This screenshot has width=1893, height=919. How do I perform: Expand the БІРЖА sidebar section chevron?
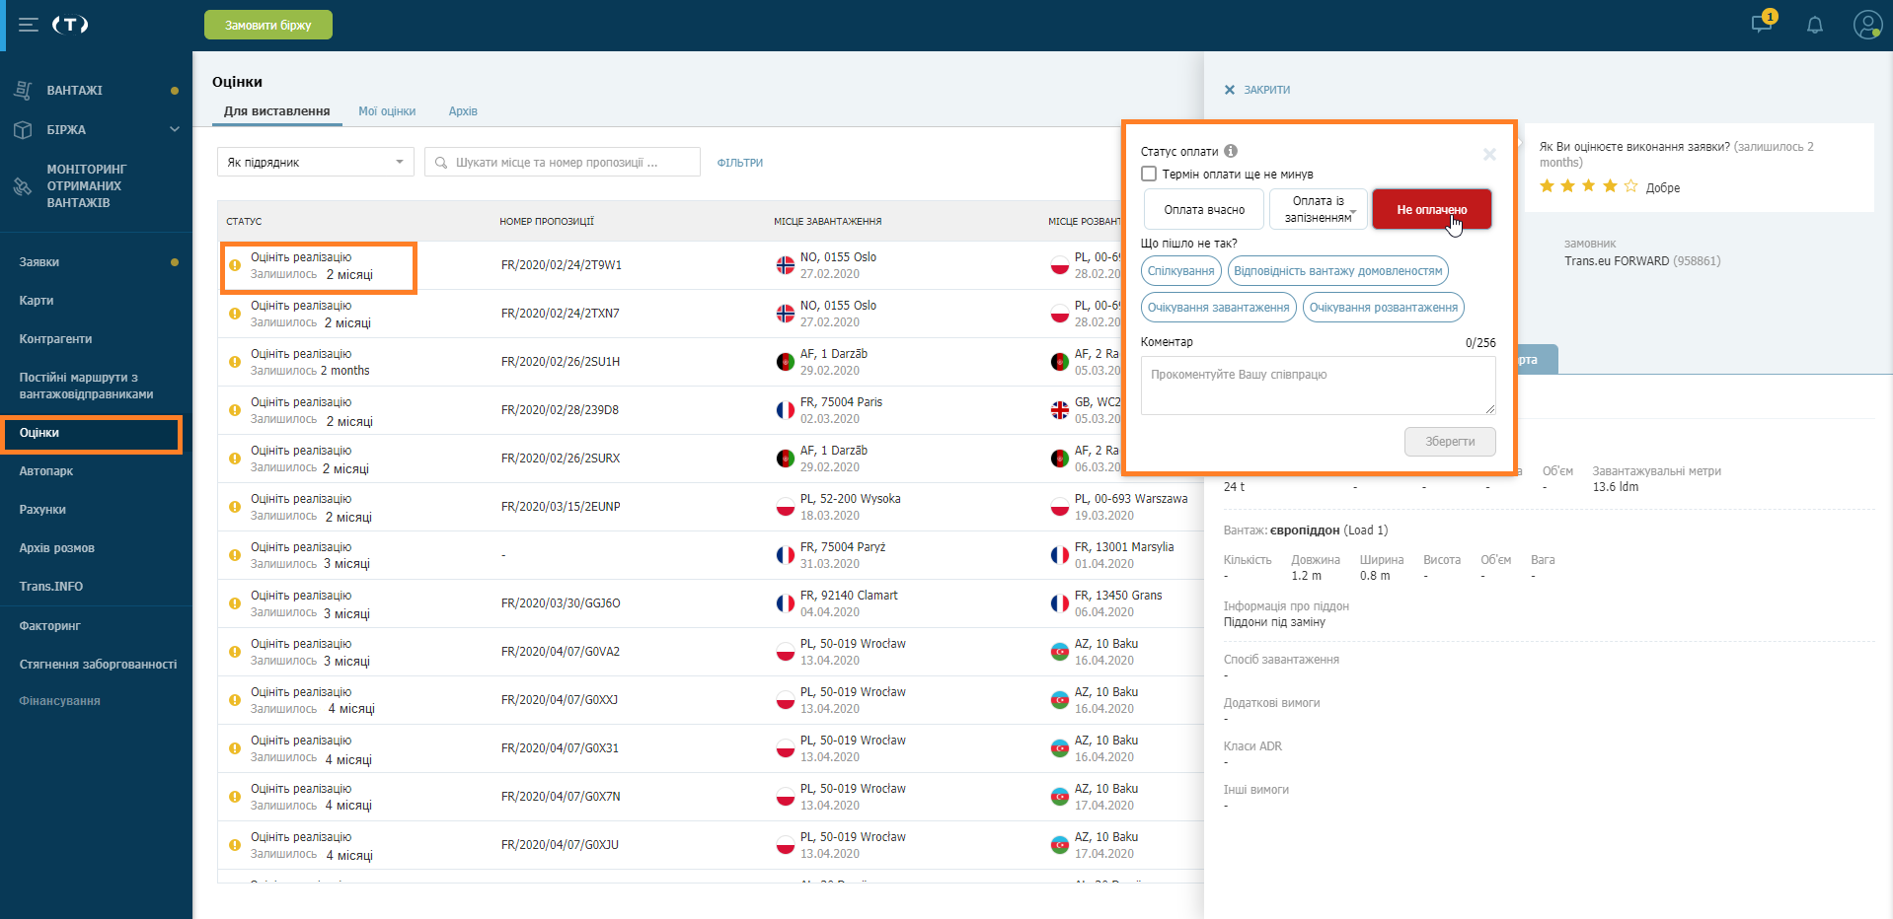175,129
